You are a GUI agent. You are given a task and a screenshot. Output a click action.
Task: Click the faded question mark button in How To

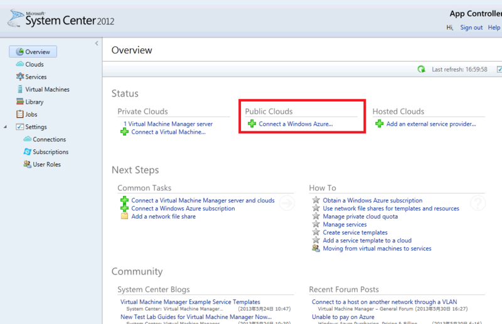click(478, 203)
